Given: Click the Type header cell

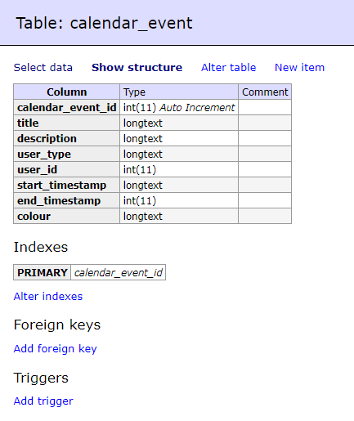Looking at the screenshot, I should [179, 92].
